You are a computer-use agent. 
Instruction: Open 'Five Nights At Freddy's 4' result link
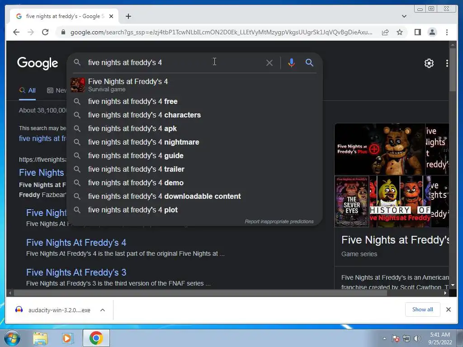(76, 243)
